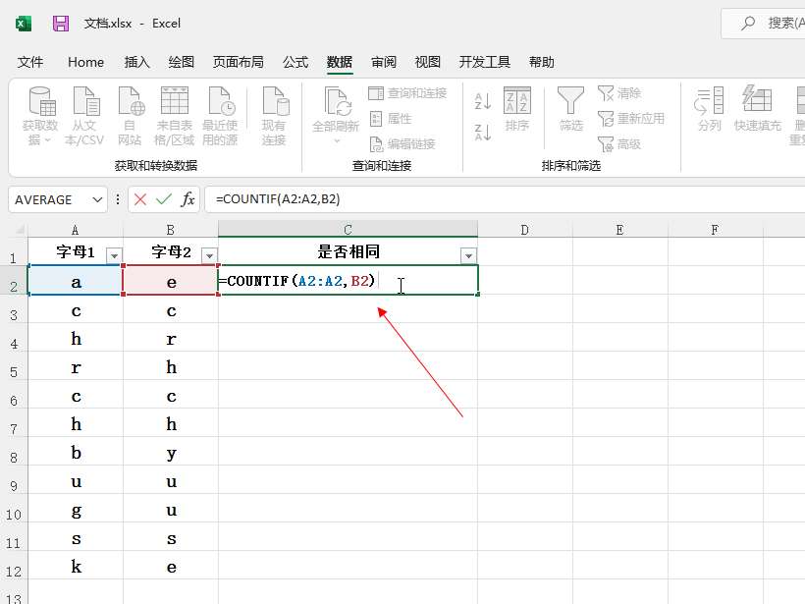
Task: Click the purple Save icon
Action: [61, 24]
